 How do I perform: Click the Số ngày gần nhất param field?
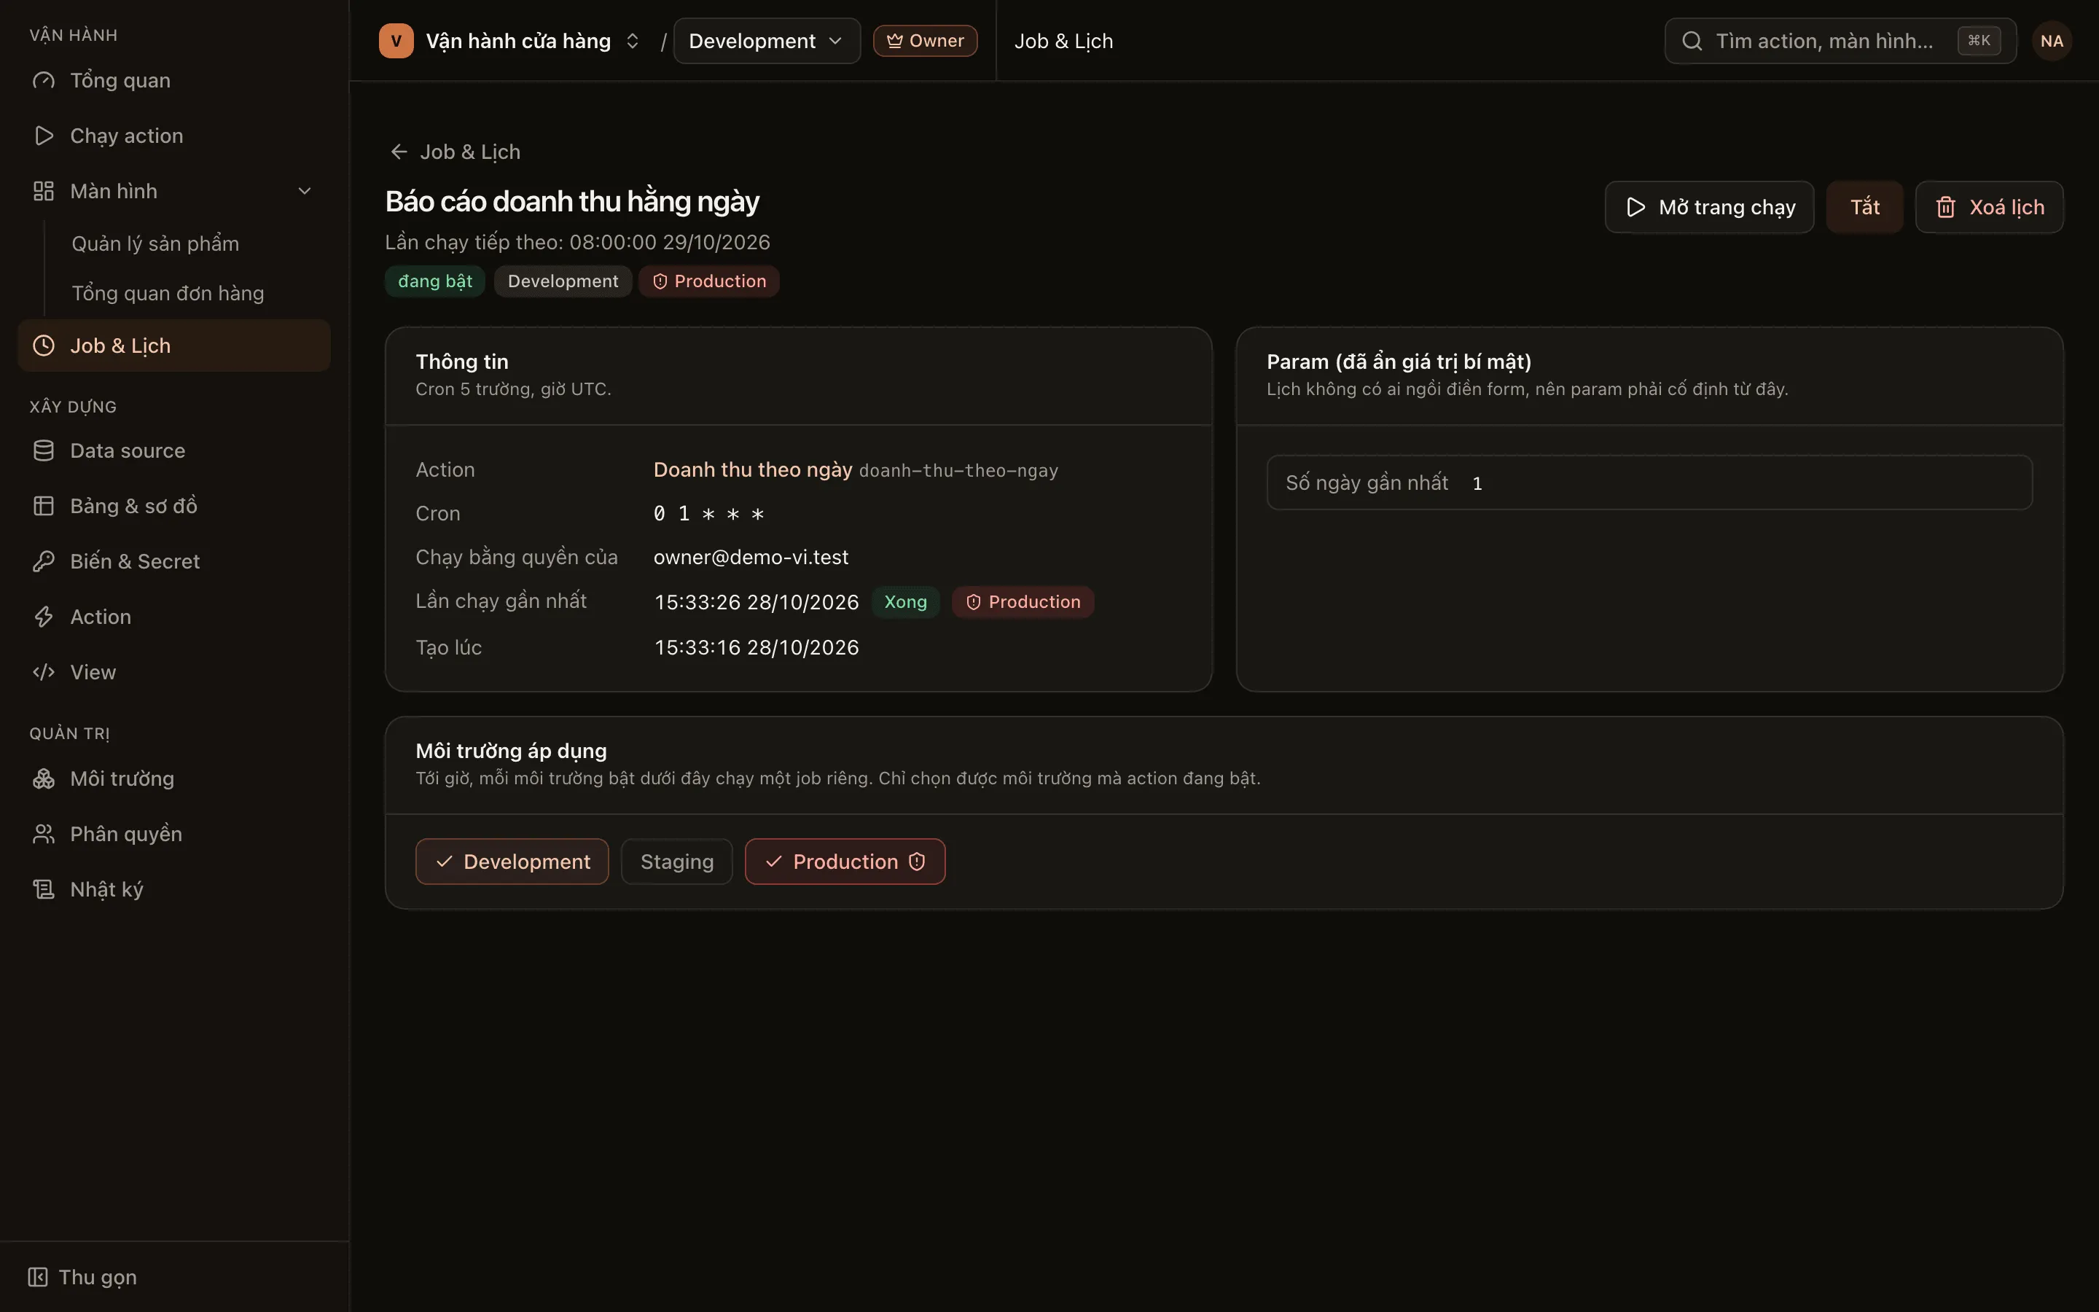(1649, 483)
